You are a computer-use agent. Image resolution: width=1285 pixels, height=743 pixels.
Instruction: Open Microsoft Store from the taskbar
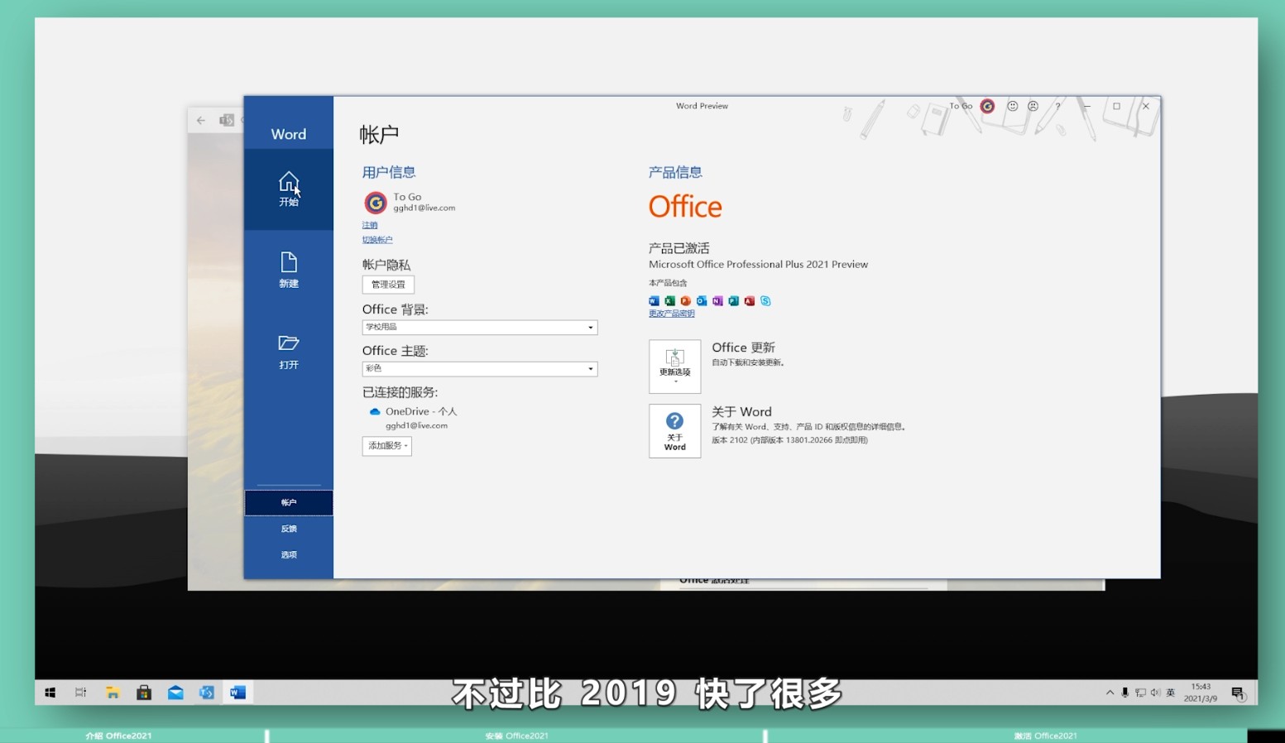point(144,693)
